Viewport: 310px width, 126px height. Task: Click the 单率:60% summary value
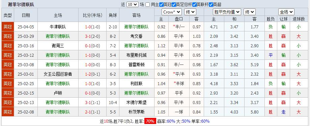(200, 121)
